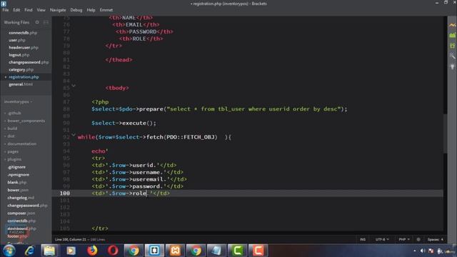Open green Camtasia icon in taskbar

pyautogui.click(x=237, y=251)
